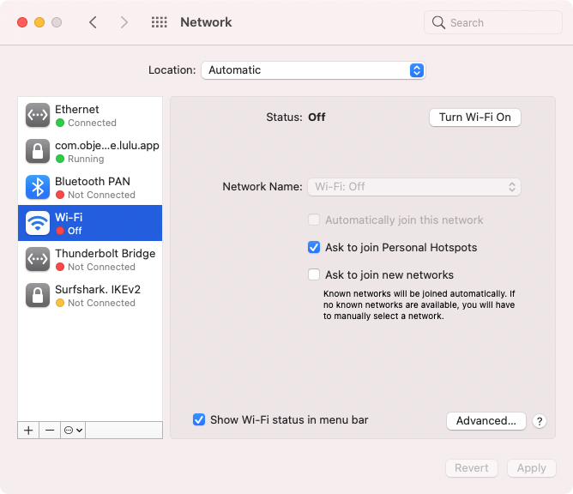573x494 pixels.
Task: Open the service action menu
Action: [x=73, y=430]
